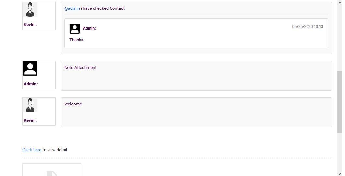Open the file attachment thumbnail
Viewport: 345px width, 176px height.
click(x=52, y=170)
